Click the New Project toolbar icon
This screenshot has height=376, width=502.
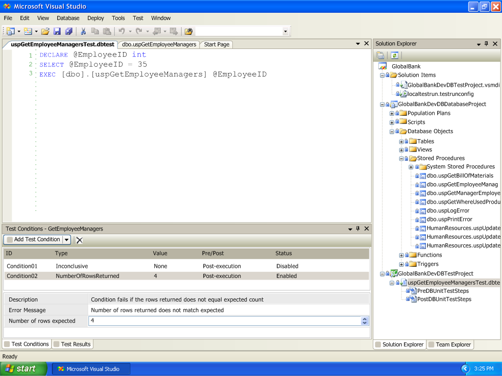pos(11,31)
